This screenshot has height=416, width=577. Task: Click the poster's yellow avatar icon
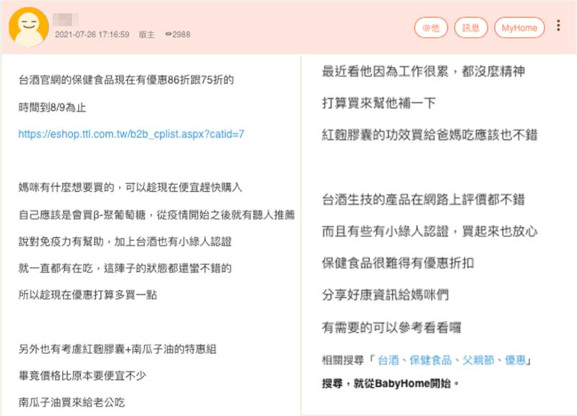point(29,27)
